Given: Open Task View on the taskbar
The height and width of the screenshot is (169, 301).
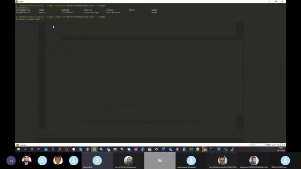Looking at the screenshot, I should click(x=39, y=149).
